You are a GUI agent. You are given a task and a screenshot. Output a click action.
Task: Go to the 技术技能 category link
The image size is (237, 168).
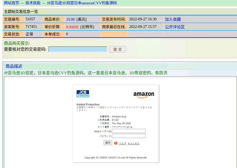coord(33,3)
